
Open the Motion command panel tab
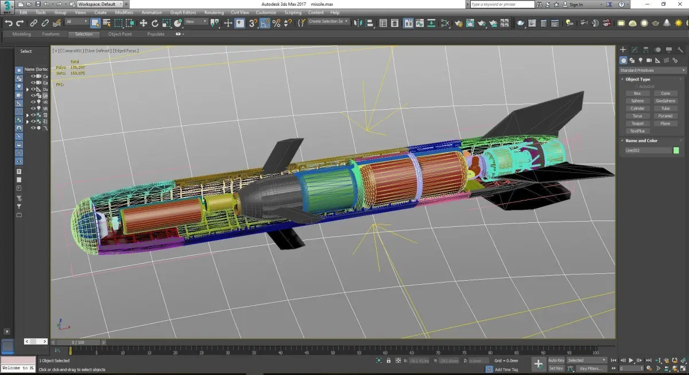[x=657, y=50]
